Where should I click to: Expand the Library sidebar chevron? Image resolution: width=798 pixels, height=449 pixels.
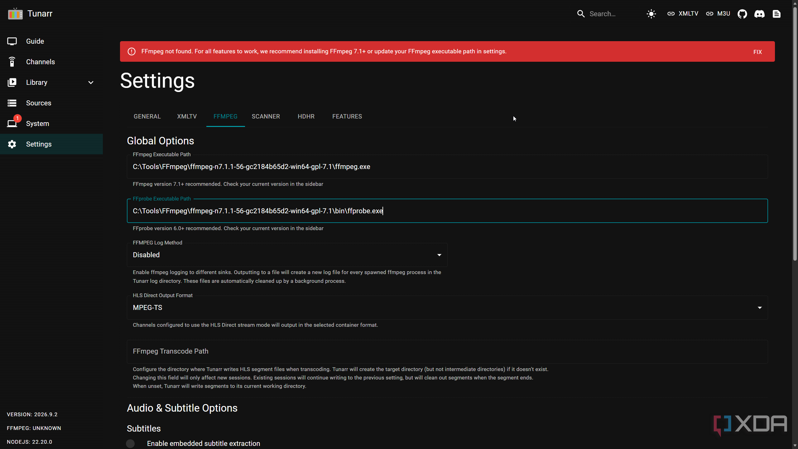tap(91, 83)
